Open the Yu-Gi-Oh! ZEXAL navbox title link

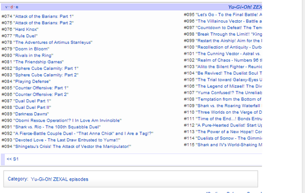pos(245,7)
